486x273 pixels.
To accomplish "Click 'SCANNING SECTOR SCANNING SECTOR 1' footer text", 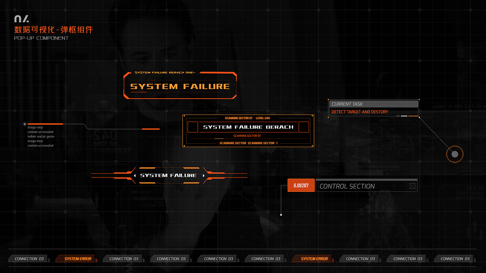I will pyautogui.click(x=248, y=143).
